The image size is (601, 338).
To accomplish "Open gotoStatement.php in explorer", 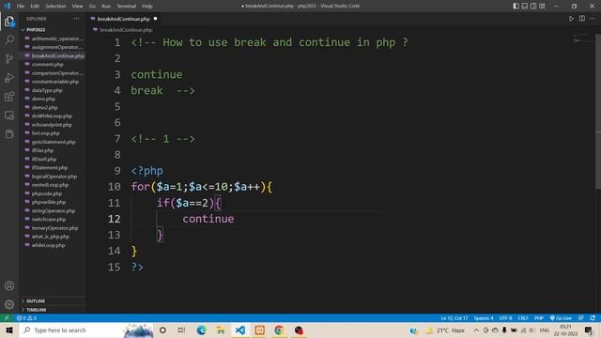I will pyautogui.click(x=54, y=142).
